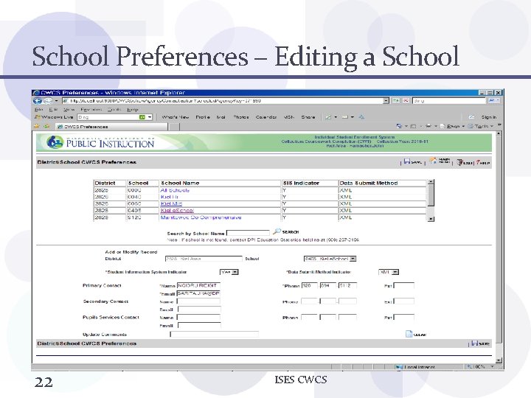Click the browser Forward arrow button
This screenshot has width=531, height=398.
point(48,101)
